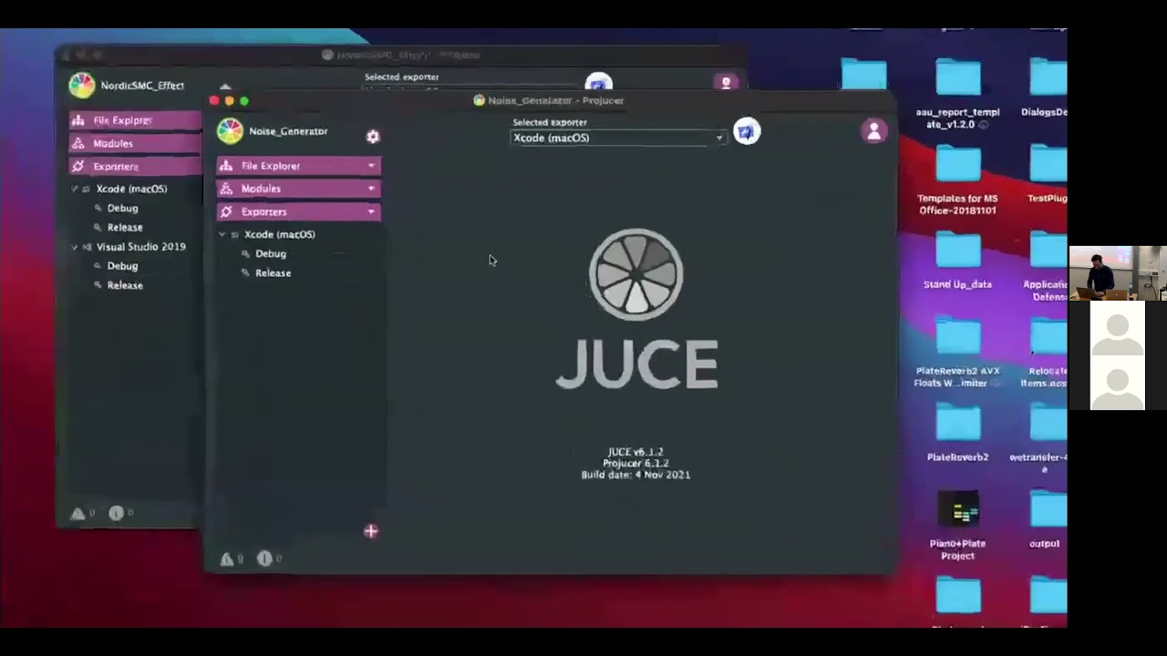
Task: Click the presenter's video thumbnail
Action: click(1118, 273)
